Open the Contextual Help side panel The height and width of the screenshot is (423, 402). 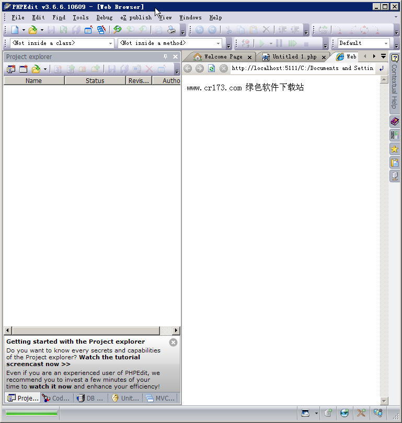pyautogui.click(x=395, y=83)
